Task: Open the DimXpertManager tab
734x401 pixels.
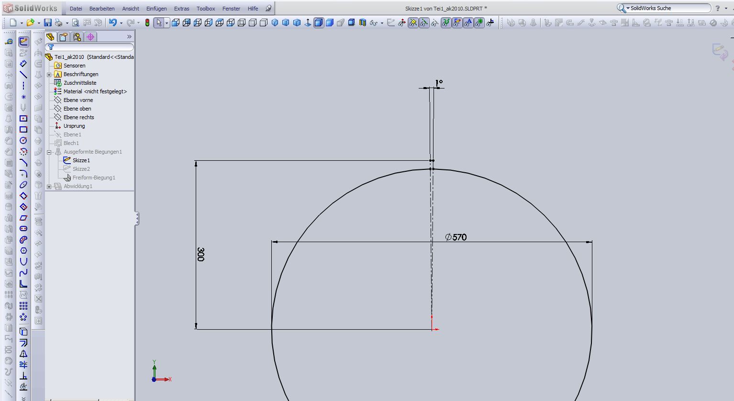Action: tap(90, 37)
